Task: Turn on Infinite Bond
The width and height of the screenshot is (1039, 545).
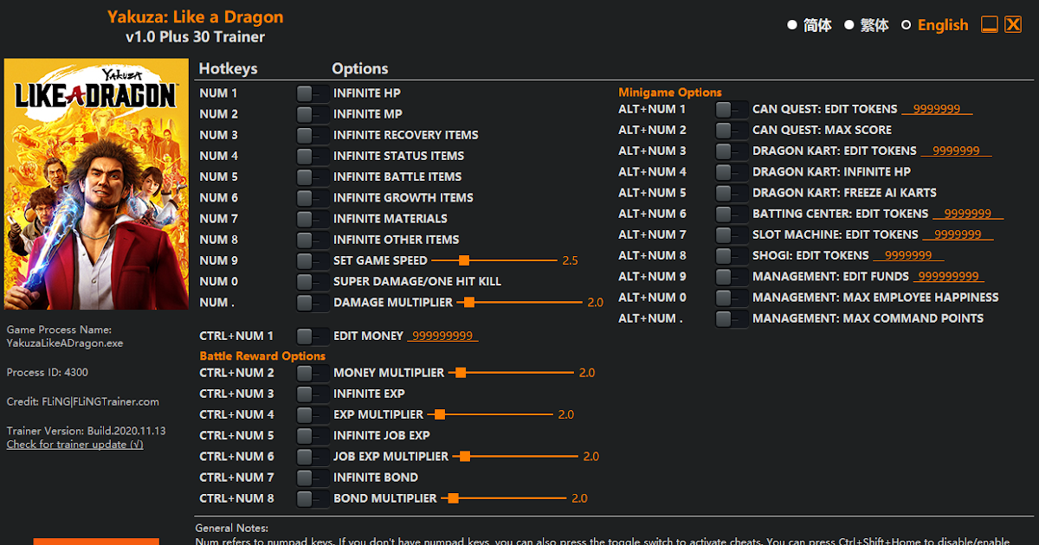Action: coord(313,478)
